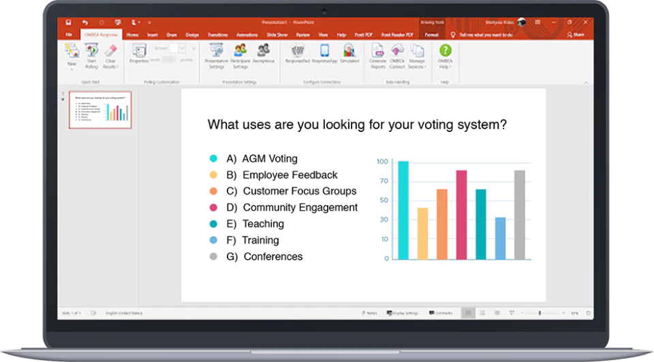The height and width of the screenshot is (362, 654).
Task: Click the results bar chart on the slide
Action: 454,210
